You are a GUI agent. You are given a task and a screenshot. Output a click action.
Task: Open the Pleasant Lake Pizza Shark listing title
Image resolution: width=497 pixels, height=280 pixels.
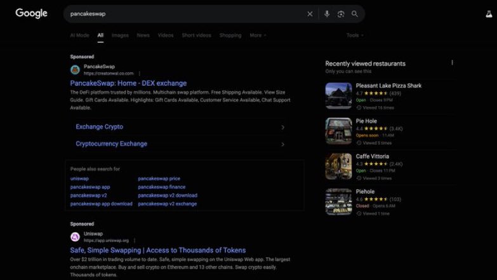pyautogui.click(x=388, y=86)
